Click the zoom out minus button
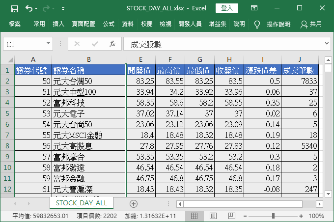Image resolution: width=334 pixels, height=222 pixels. tap(245, 216)
